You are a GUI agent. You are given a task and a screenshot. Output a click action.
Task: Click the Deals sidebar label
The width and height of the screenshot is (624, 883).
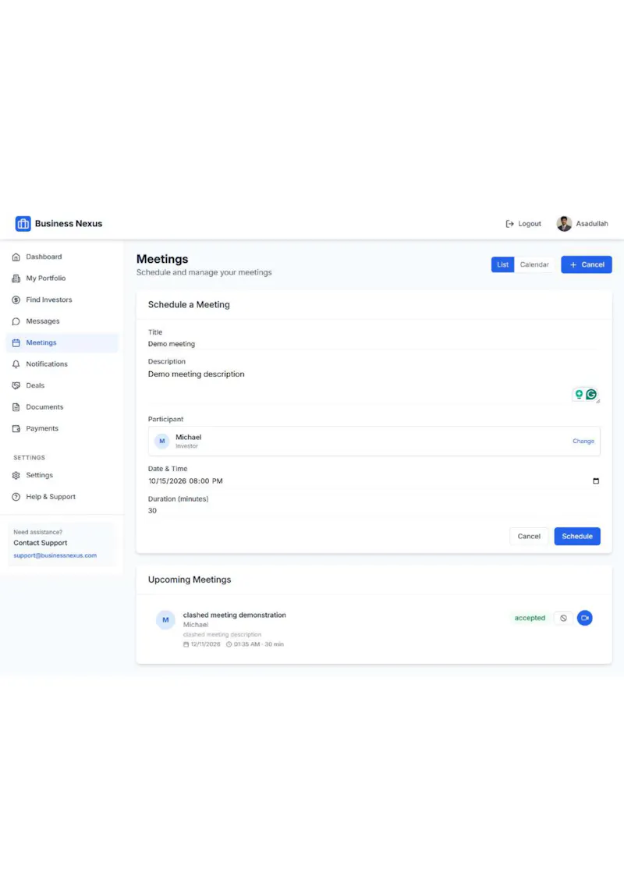click(35, 386)
